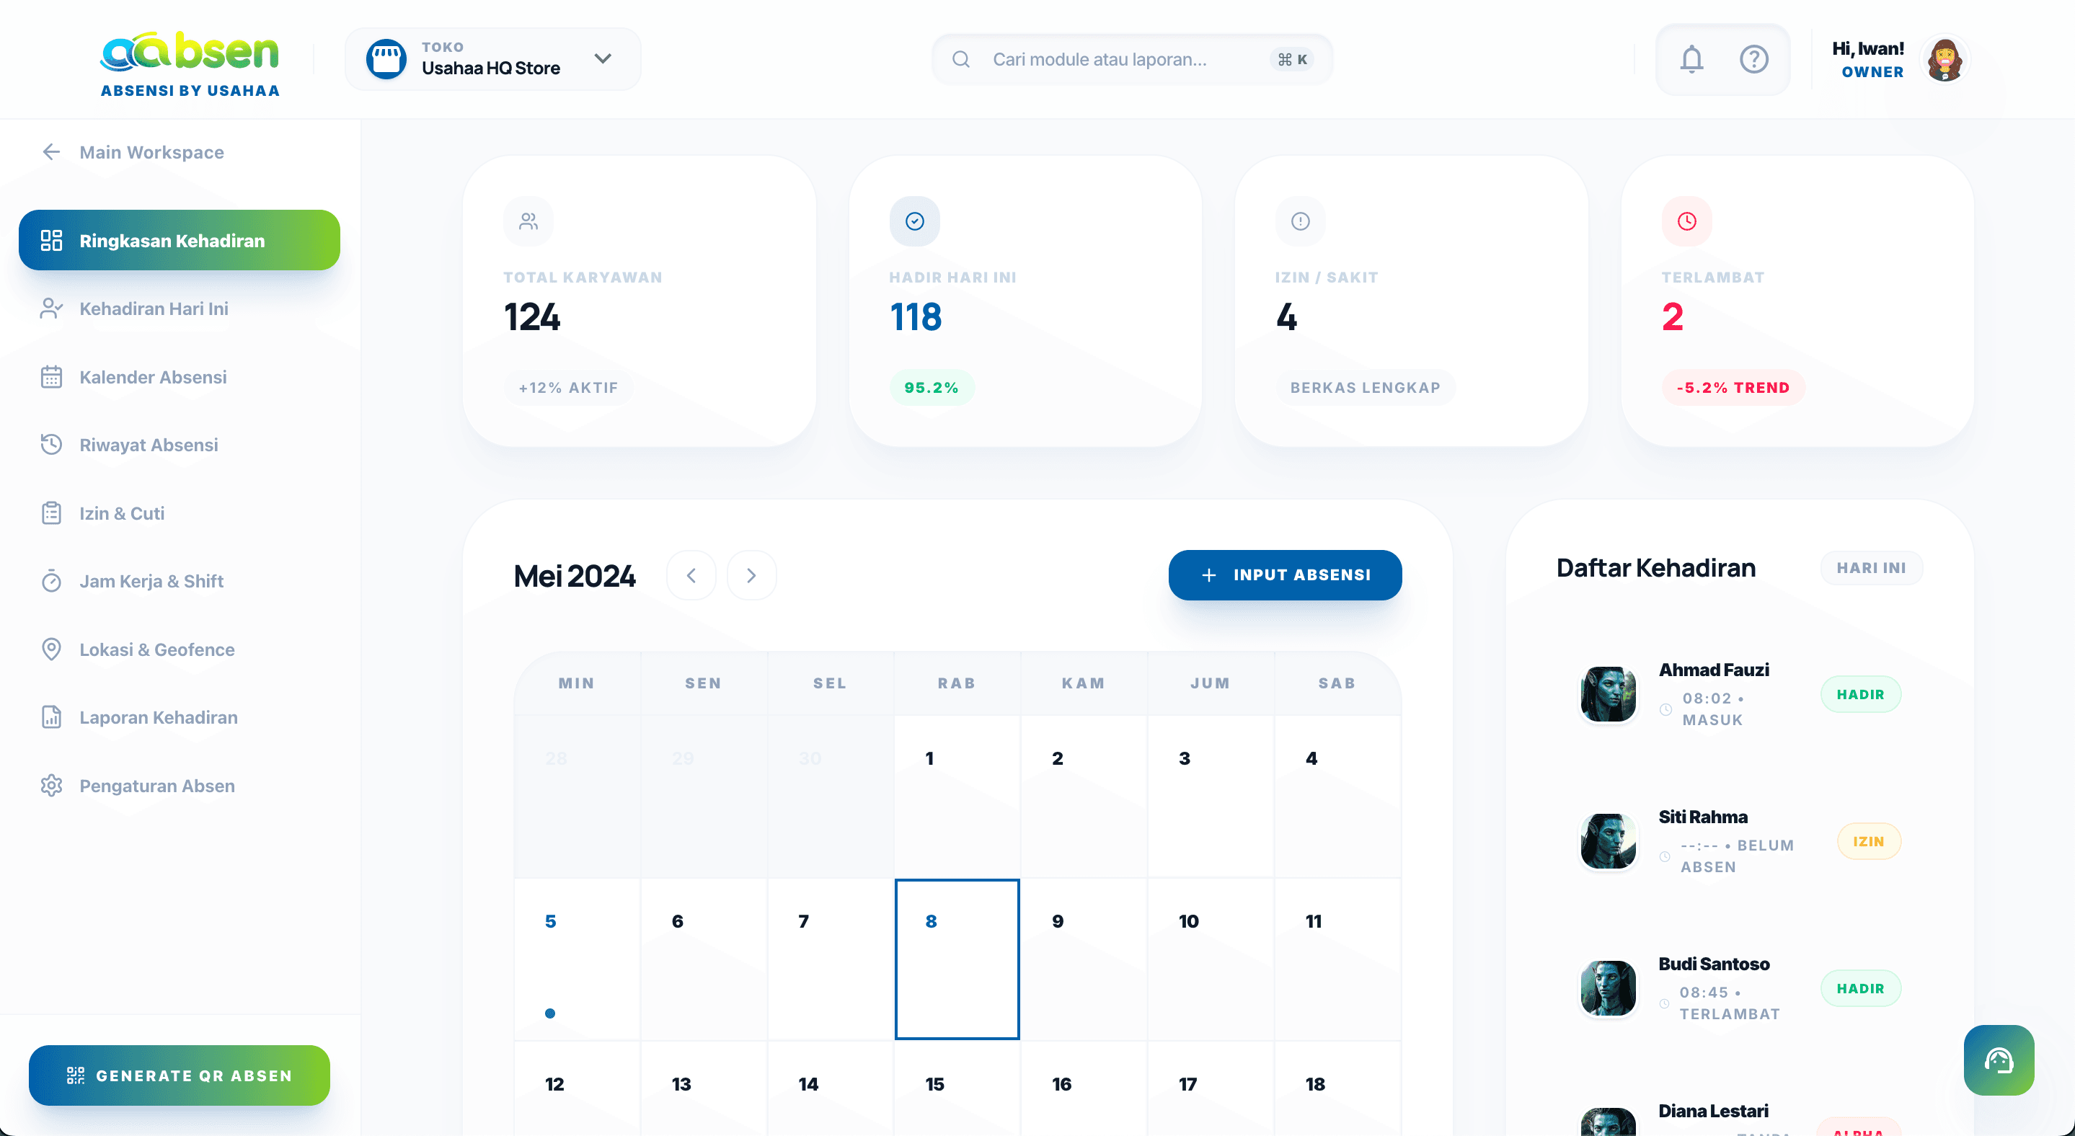Open the Laporan Kehadiran chart icon
The height and width of the screenshot is (1136, 2075).
[52, 716]
